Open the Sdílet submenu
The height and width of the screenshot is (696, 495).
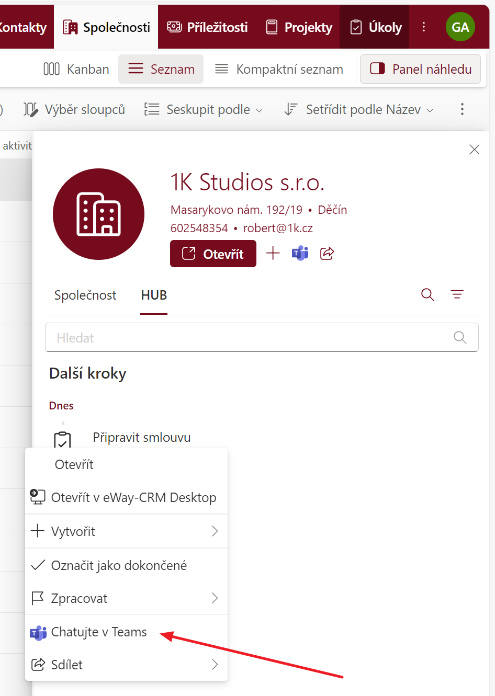[127, 665]
